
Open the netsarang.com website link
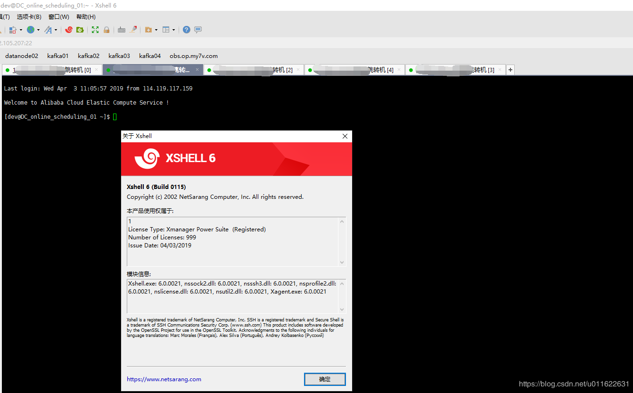(164, 379)
